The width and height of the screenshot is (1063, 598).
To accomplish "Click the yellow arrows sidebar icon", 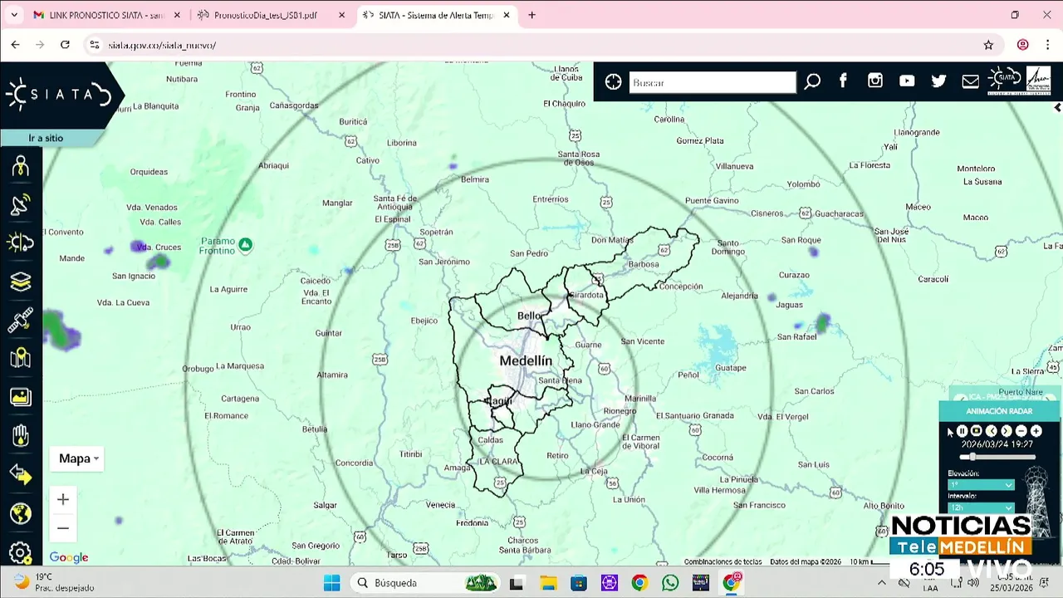I will 21,474.
